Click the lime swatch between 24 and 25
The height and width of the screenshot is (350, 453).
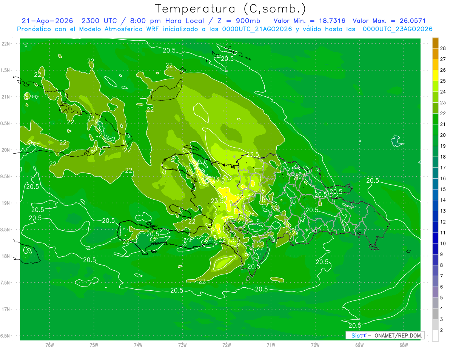coord(435,86)
